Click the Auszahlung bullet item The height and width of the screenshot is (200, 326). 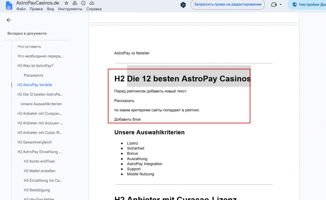[137, 159]
